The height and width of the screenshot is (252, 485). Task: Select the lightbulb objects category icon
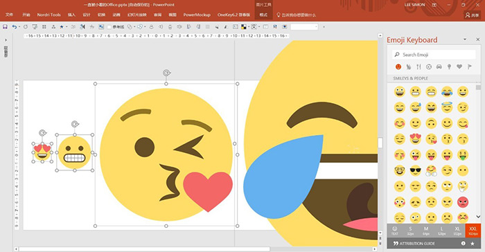[449, 66]
